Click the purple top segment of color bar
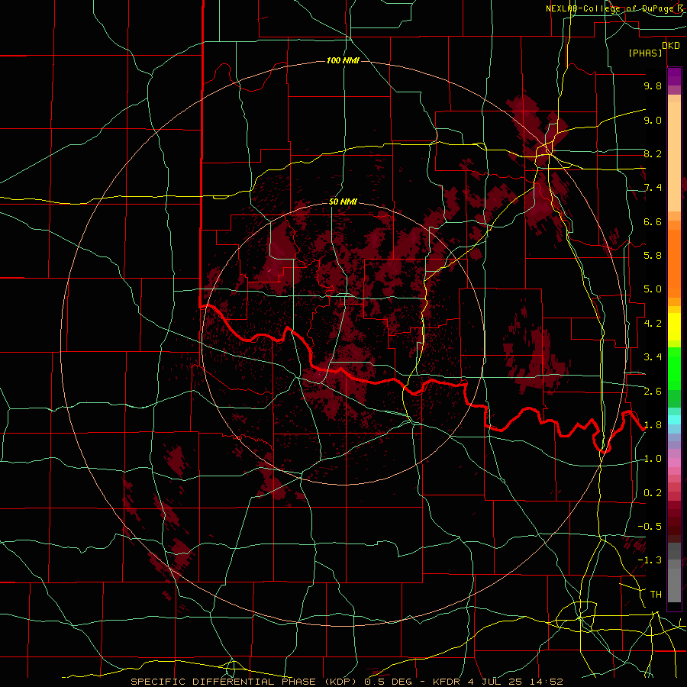687x687 pixels. click(674, 76)
